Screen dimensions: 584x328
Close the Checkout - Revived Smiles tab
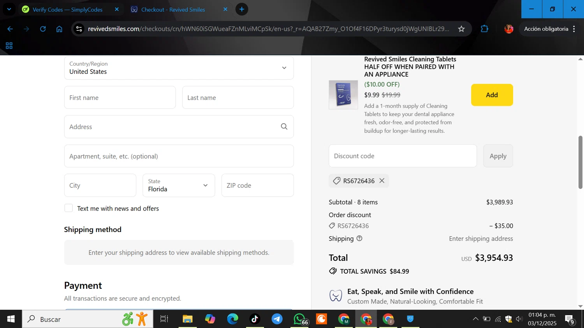click(225, 9)
